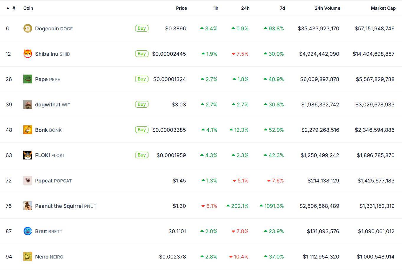Open the Popcat POPCAT coin page
The width and height of the screenshot is (402, 270).
[53, 181]
